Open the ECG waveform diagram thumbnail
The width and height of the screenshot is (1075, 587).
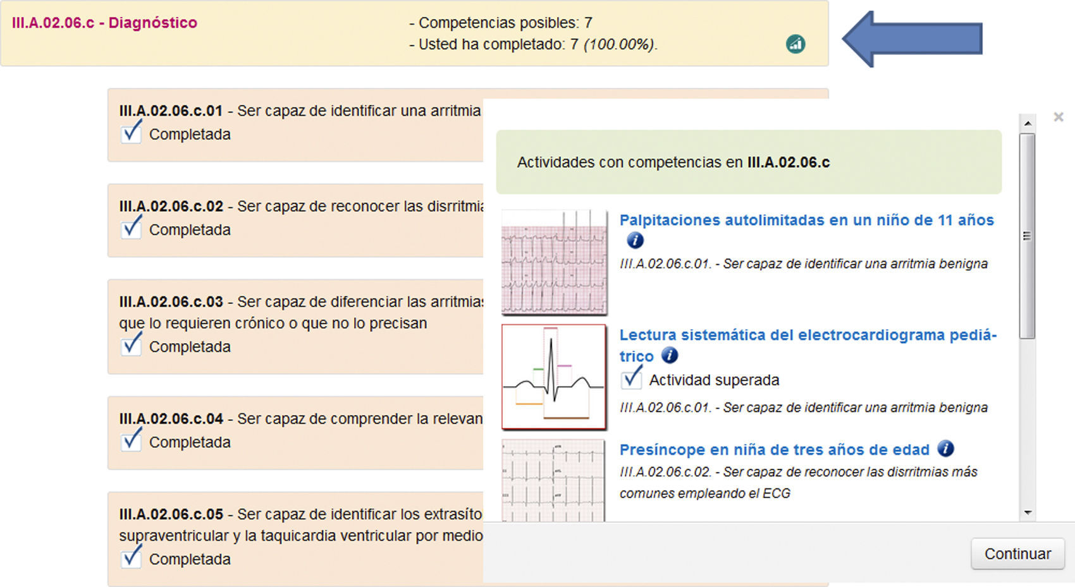(554, 377)
